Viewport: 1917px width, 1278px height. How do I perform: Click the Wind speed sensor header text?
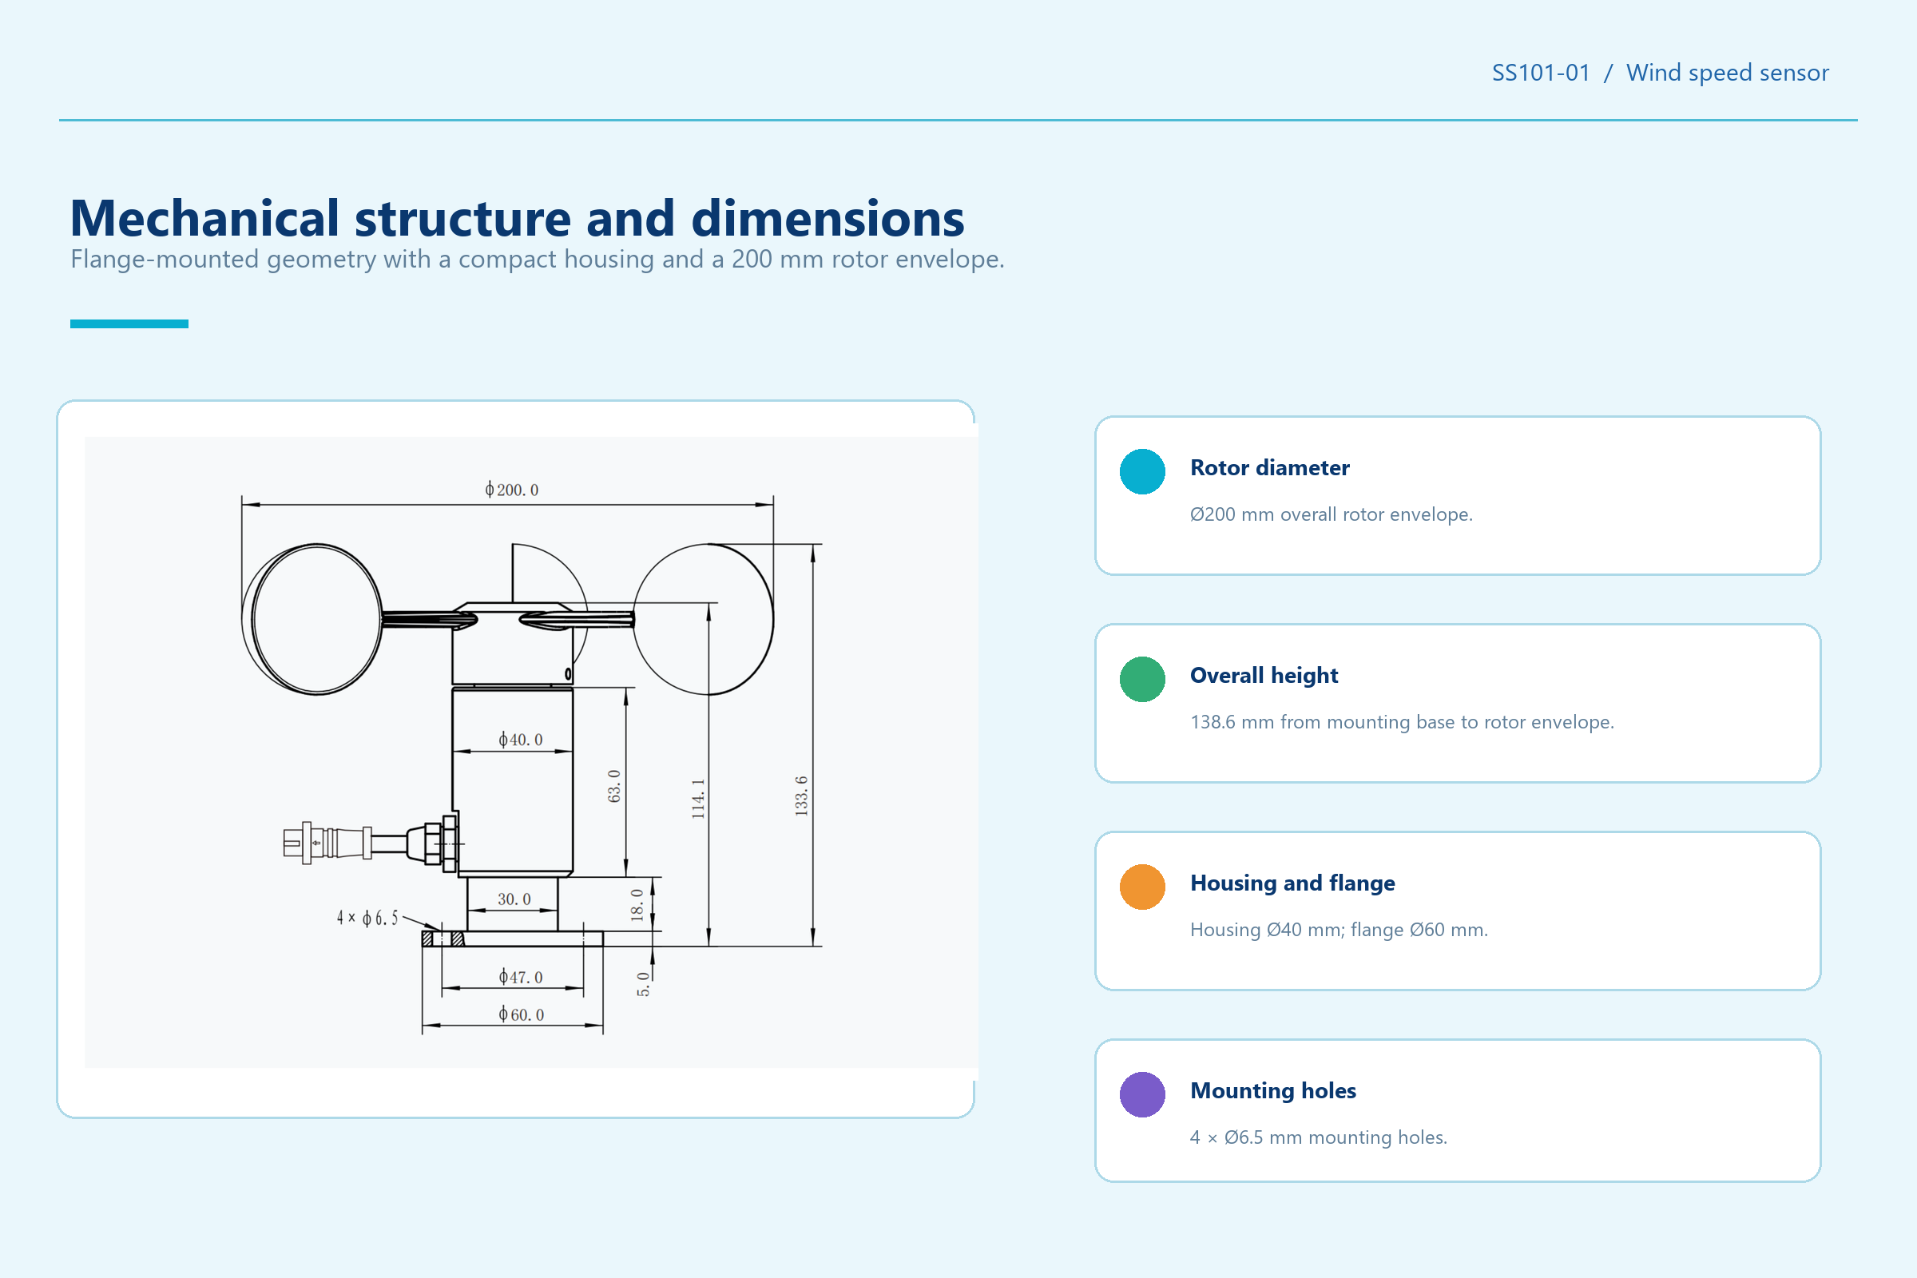coord(1727,73)
